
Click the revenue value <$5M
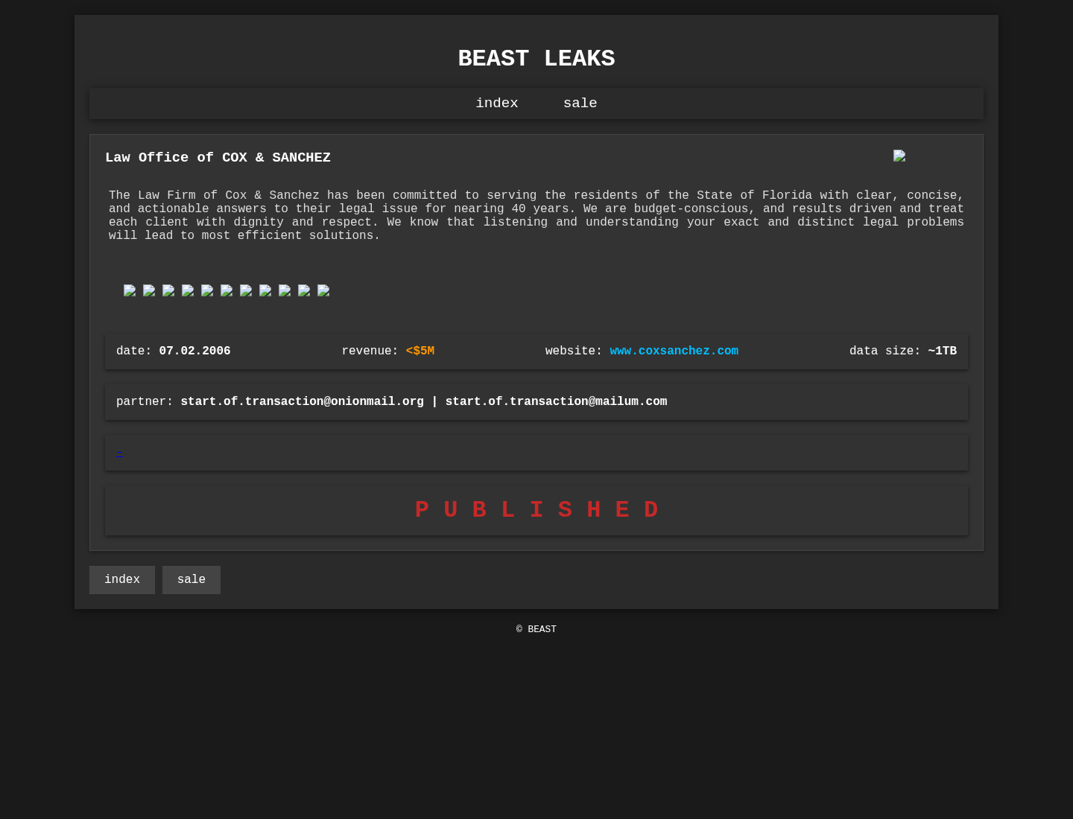click(420, 351)
